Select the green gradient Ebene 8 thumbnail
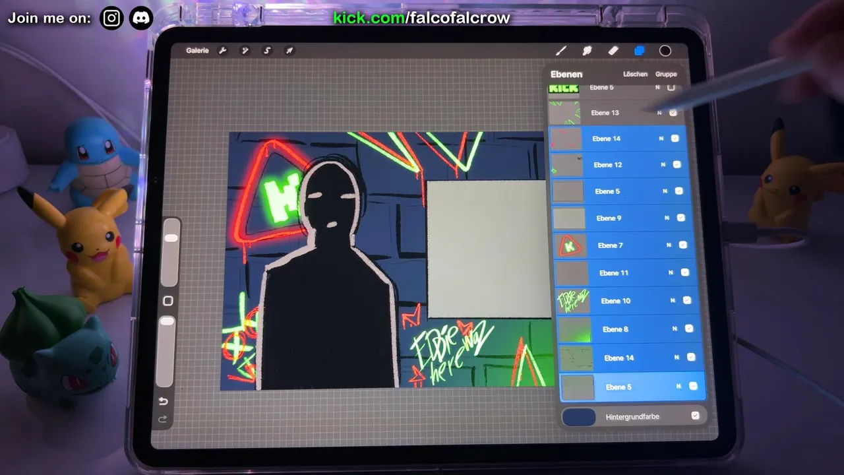Viewport: 844px width, 475px height. (575, 329)
